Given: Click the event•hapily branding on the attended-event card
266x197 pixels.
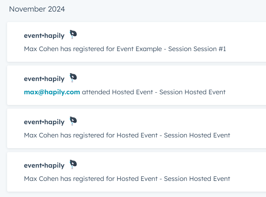Looking at the screenshot, I should (x=44, y=78).
